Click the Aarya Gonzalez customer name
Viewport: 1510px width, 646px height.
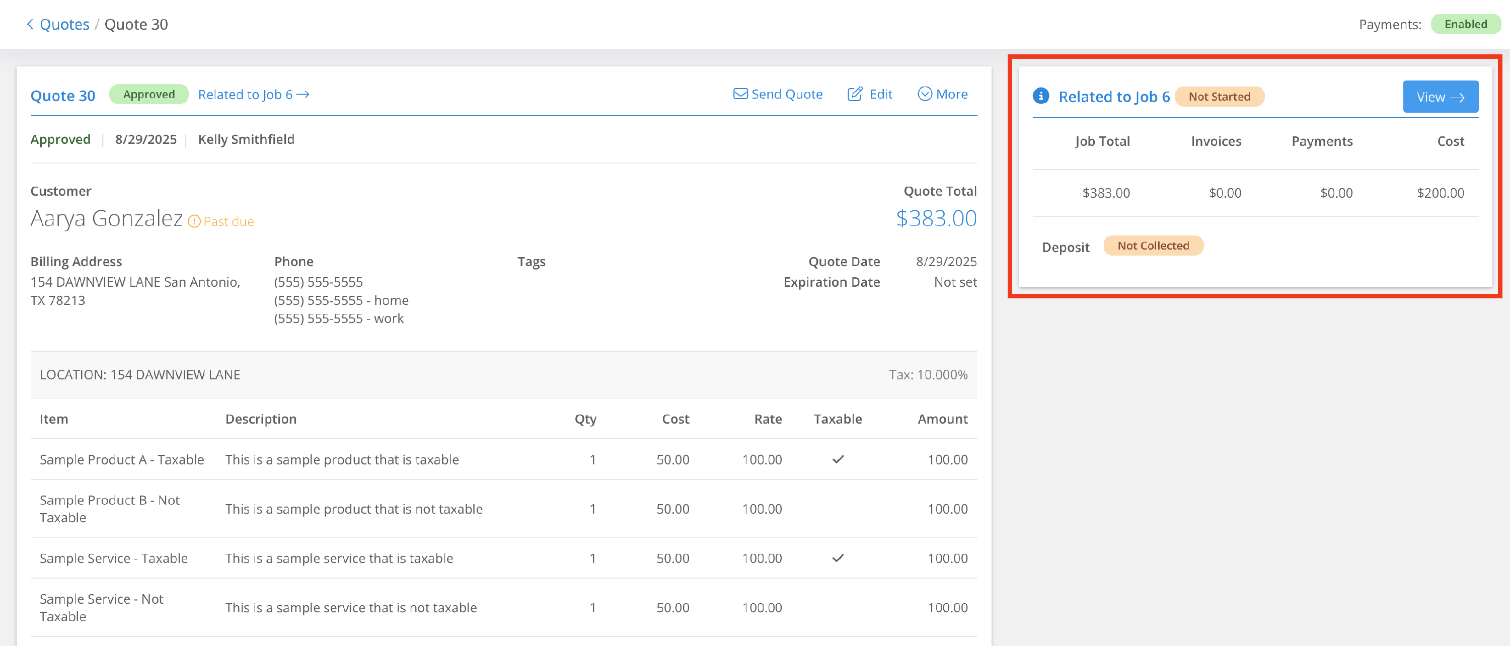pyautogui.click(x=107, y=218)
